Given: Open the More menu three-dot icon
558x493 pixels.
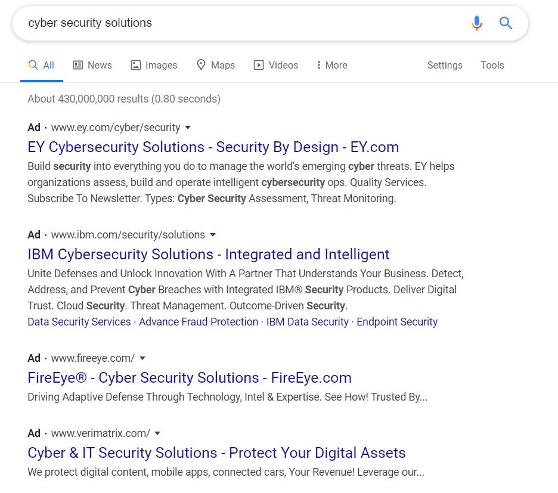Looking at the screenshot, I should tap(318, 65).
